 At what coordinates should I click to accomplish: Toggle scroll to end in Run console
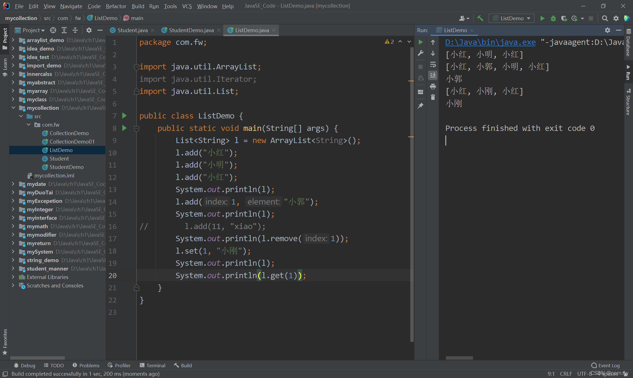click(433, 75)
